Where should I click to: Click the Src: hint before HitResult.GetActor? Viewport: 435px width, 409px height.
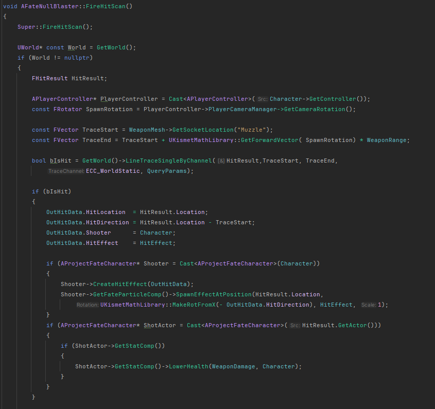pos(294,325)
